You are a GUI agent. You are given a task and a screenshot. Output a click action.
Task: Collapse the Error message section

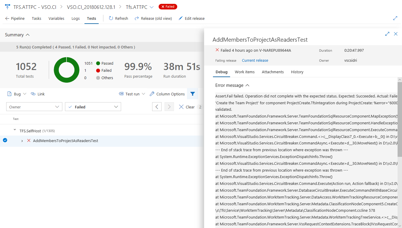232,85
